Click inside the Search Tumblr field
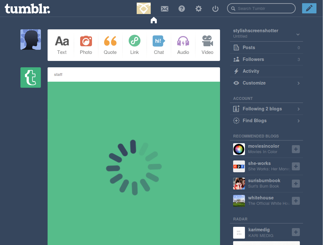Screen dimensions: 327x245 [x=261, y=8]
